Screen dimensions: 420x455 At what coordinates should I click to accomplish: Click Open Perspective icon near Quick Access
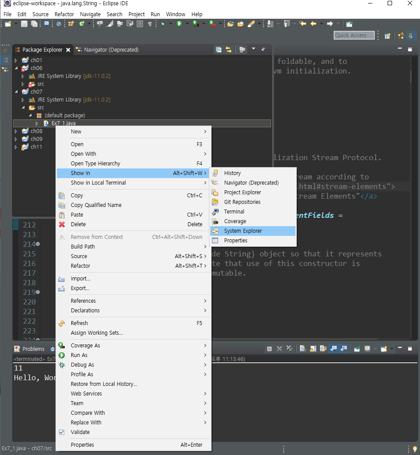(388, 36)
